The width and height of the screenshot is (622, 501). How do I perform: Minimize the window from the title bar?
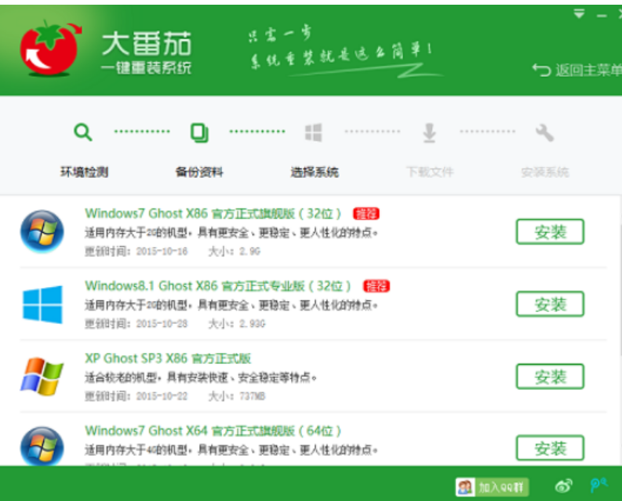point(602,16)
